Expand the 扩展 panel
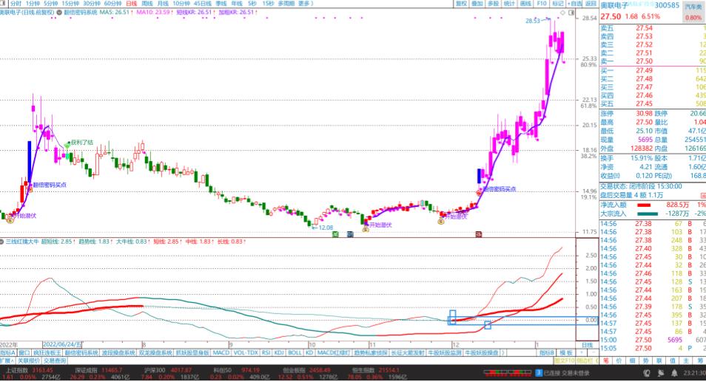This screenshot has width=706, height=382. (x=7, y=361)
